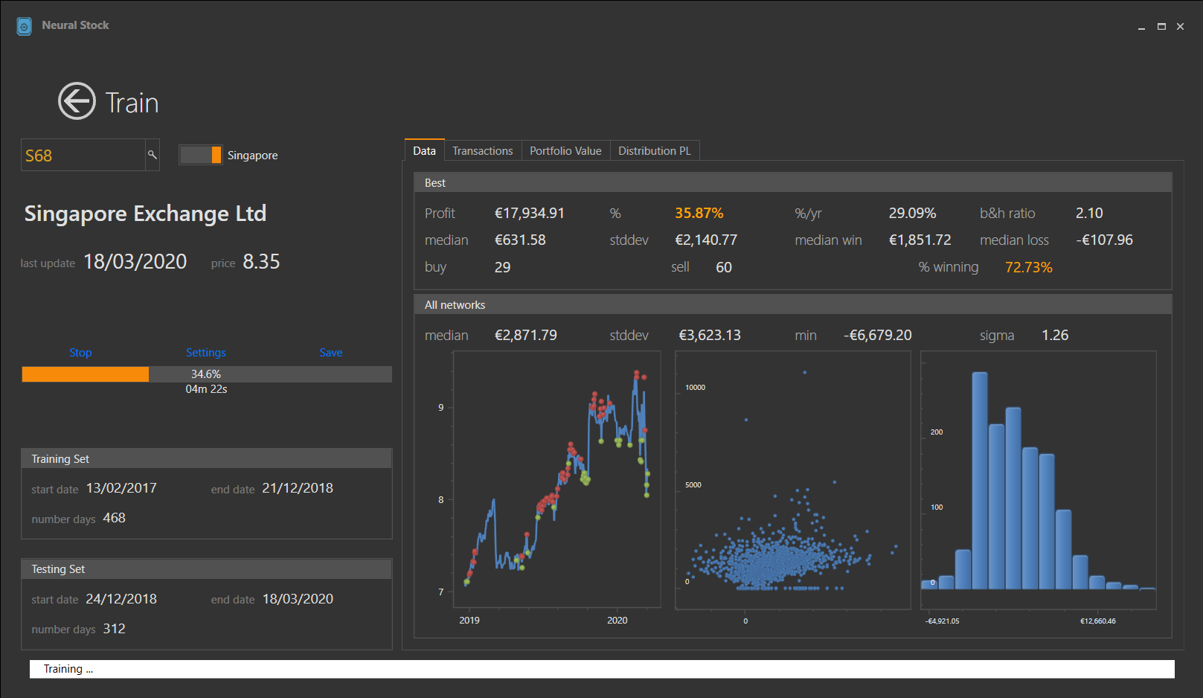Click the Training Set end date 21/12/2018

pyautogui.click(x=298, y=488)
